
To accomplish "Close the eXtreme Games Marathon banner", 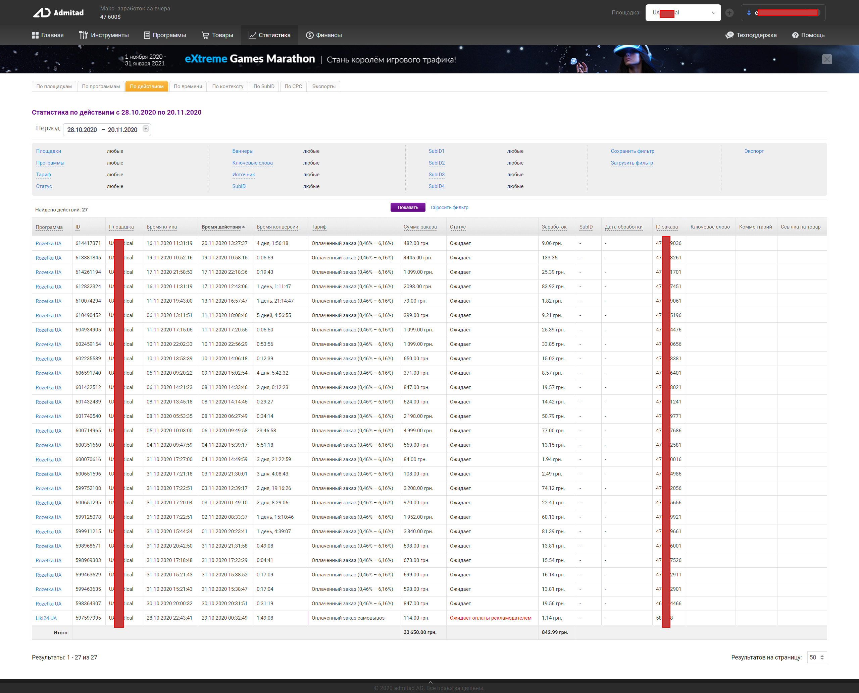I will coord(827,59).
